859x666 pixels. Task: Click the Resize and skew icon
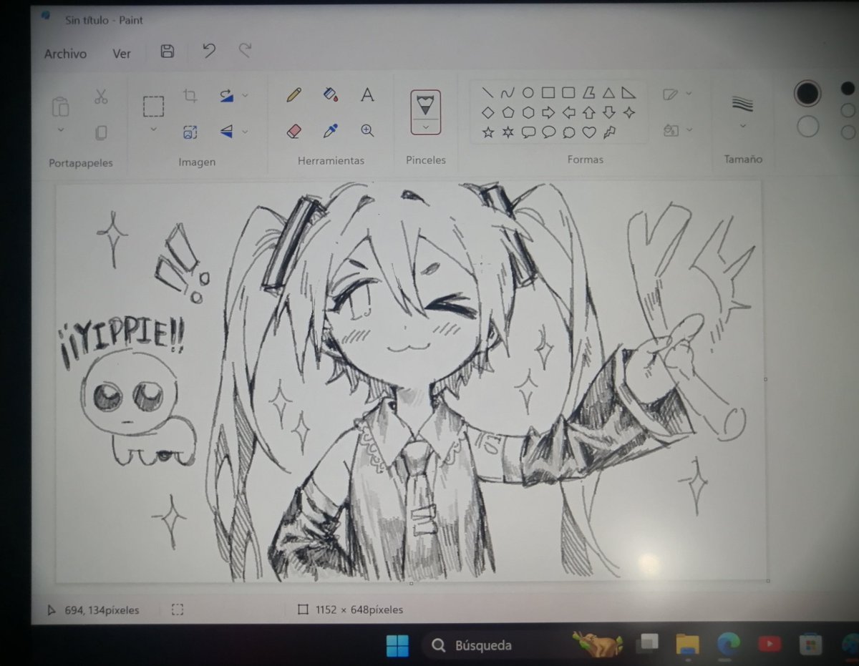tap(190, 132)
